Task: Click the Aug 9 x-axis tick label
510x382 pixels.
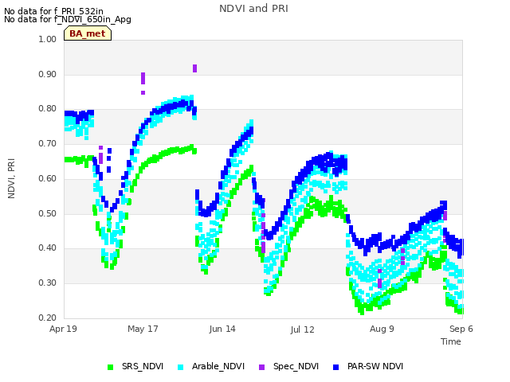Action: point(382,329)
